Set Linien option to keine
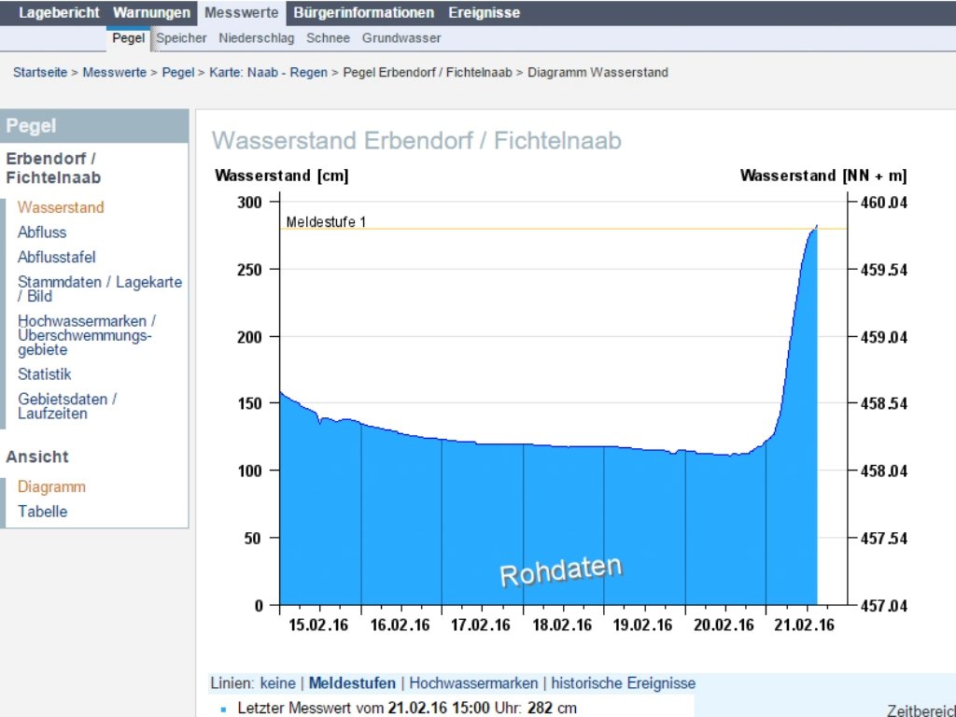This screenshot has height=717, width=956. tap(277, 683)
